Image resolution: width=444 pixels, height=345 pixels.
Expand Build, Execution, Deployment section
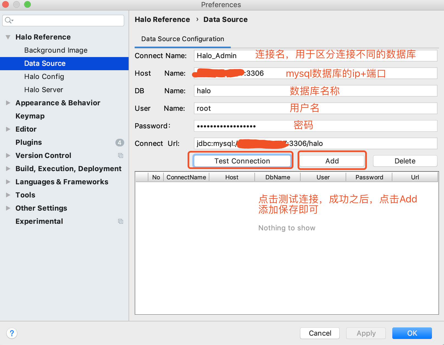pos(8,169)
